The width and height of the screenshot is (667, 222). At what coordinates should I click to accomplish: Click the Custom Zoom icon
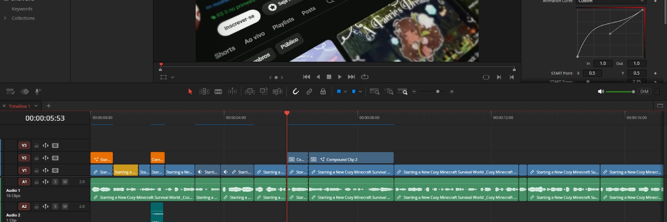coord(402,91)
